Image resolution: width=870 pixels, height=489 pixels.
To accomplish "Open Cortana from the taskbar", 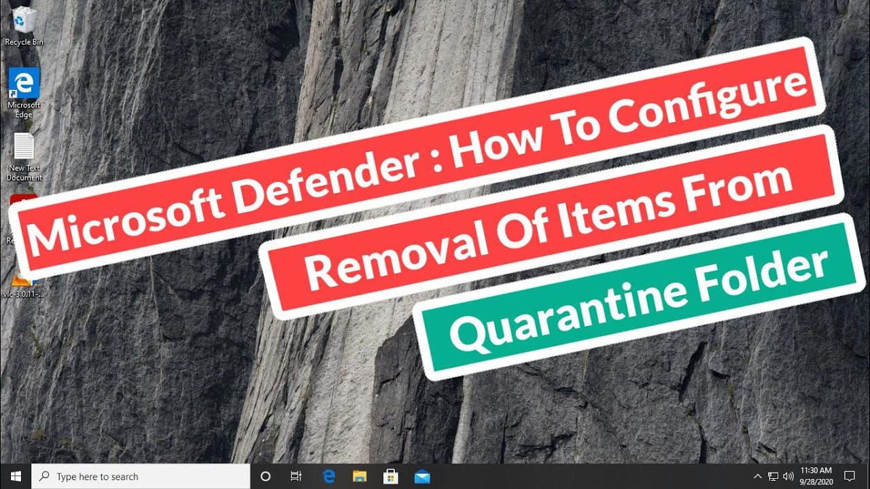I will (x=266, y=476).
